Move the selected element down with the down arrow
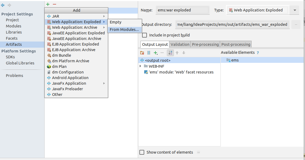 184,53
